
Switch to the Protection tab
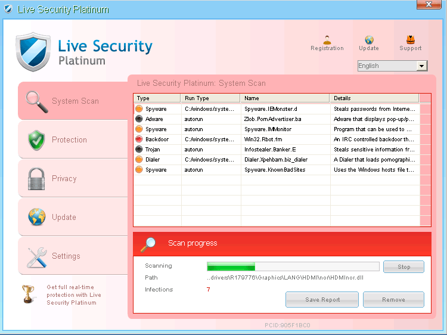(x=69, y=140)
